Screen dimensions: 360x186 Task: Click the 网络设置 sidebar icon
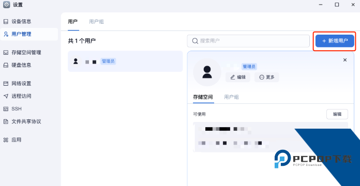pyautogui.click(x=6, y=84)
